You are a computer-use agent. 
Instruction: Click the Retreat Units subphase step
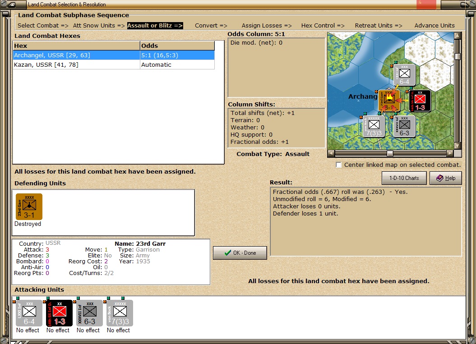(379, 26)
